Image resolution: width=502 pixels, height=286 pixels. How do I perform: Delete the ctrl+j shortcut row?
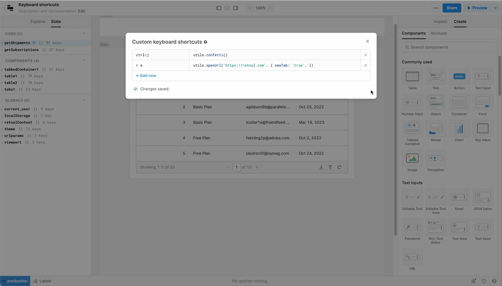(366, 55)
